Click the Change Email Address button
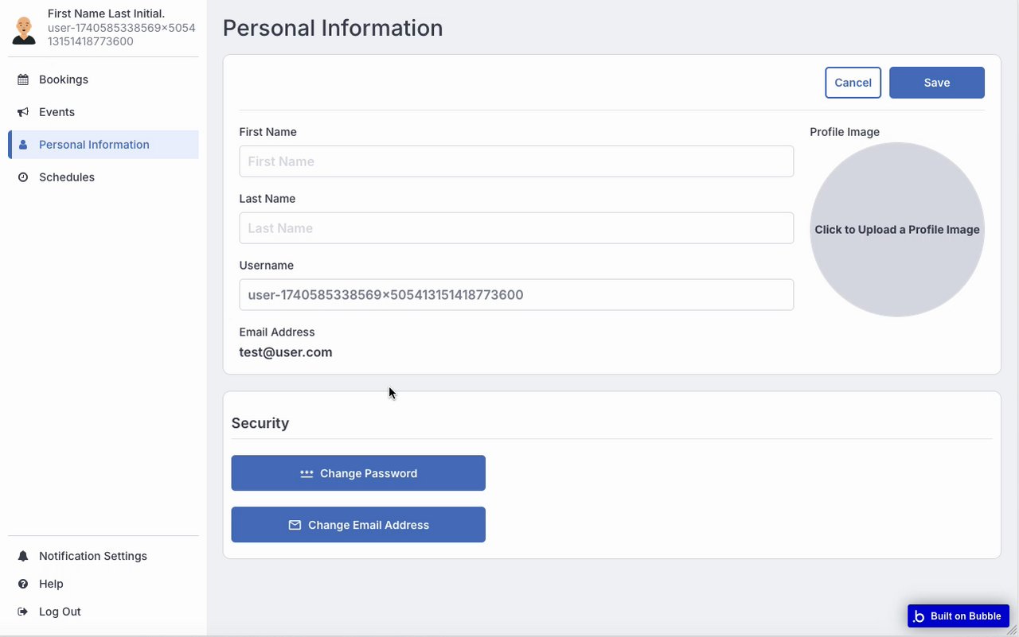 358,525
